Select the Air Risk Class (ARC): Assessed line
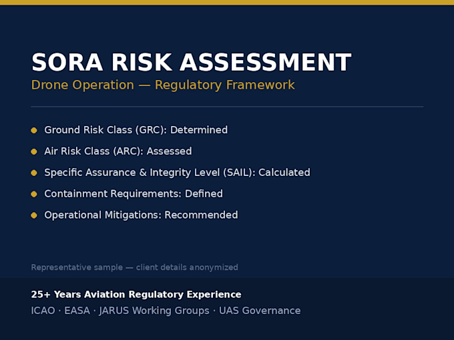The width and height of the screenshot is (454, 340). tap(118, 151)
